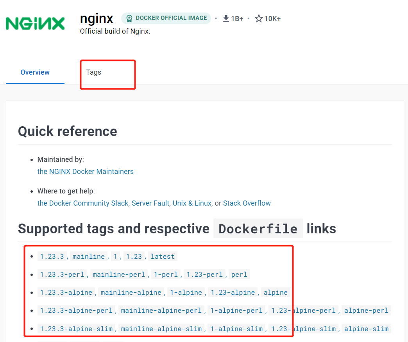Click the perl tag link
Image resolution: width=408 pixels, height=342 pixels.
[239, 275]
